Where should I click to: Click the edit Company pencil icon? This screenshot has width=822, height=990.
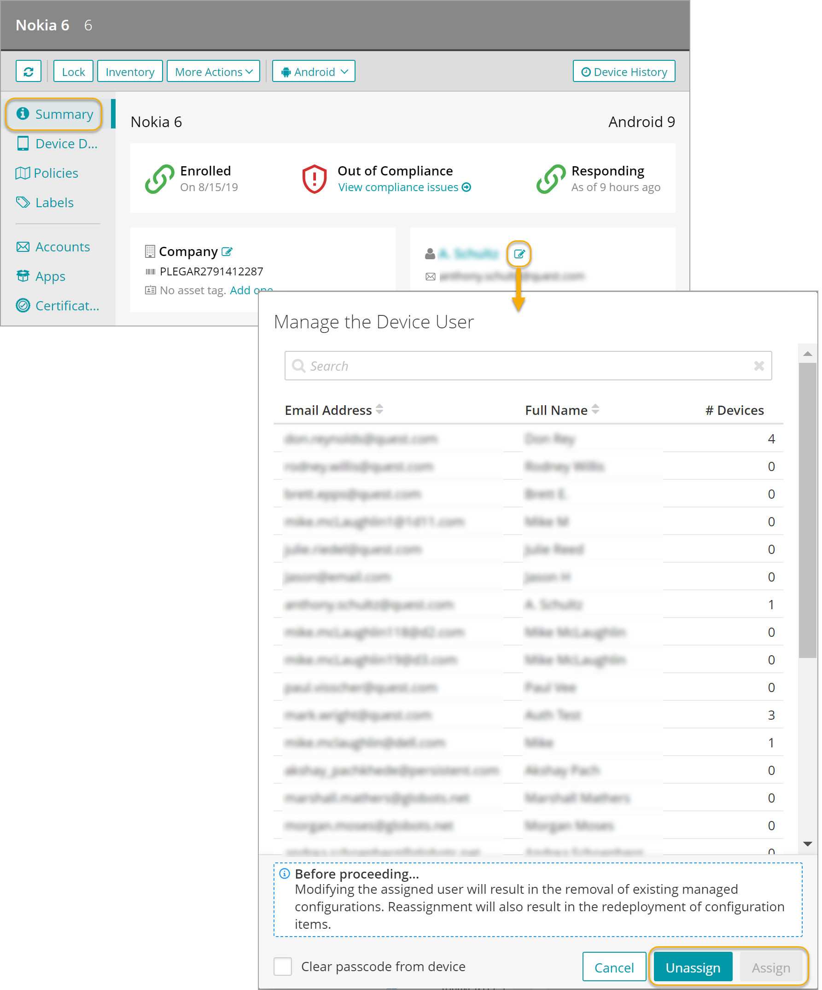(x=227, y=252)
